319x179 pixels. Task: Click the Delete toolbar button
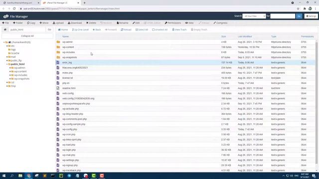point(91,23)
